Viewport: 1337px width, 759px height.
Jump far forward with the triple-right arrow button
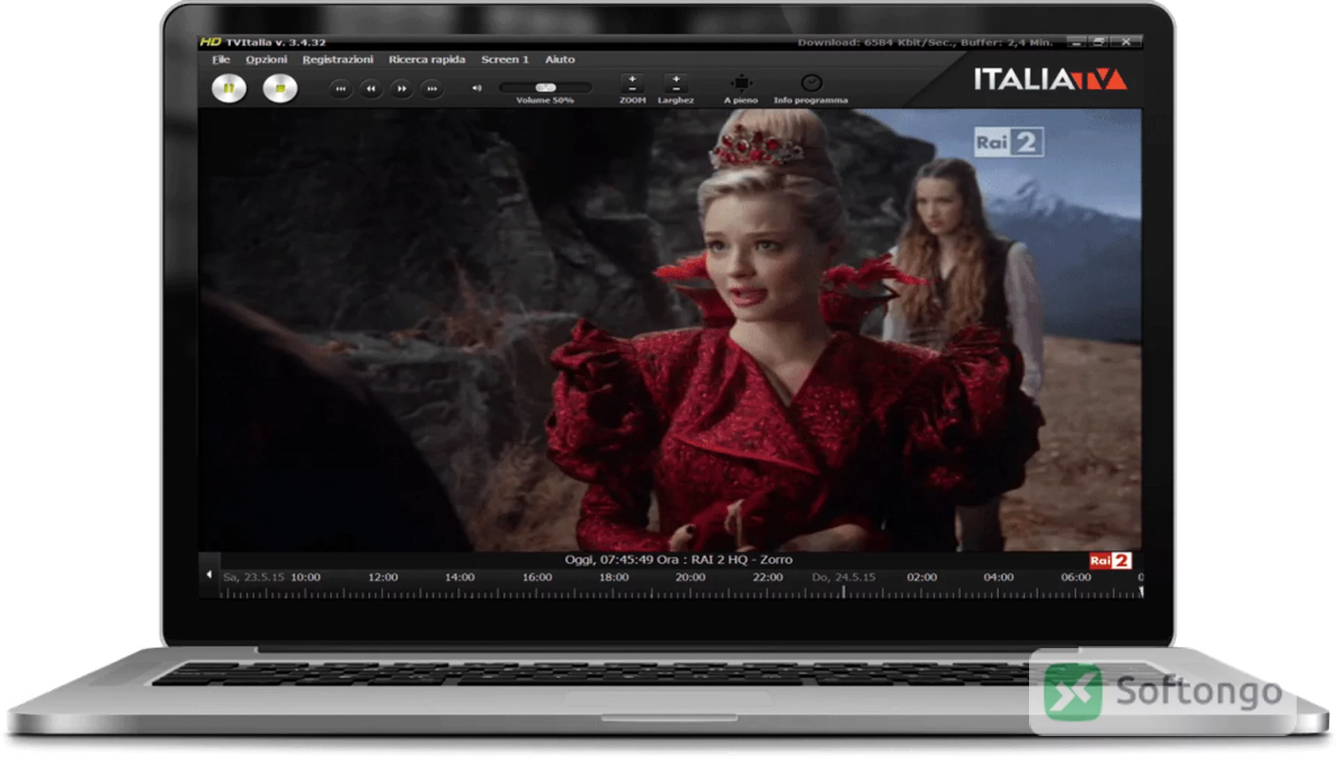432,88
